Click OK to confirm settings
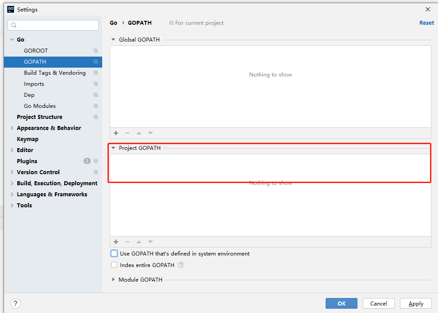 pos(342,304)
